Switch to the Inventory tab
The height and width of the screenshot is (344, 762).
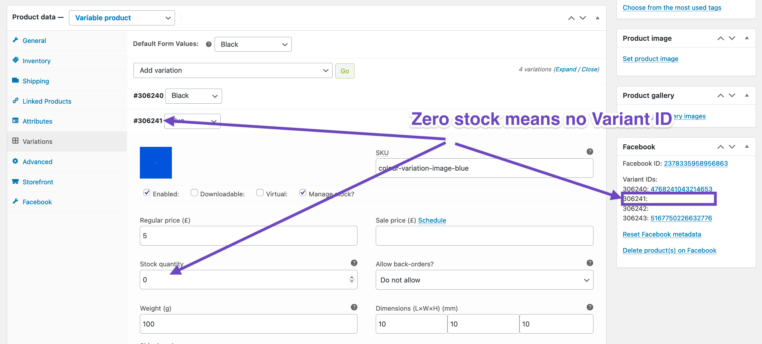[36, 61]
